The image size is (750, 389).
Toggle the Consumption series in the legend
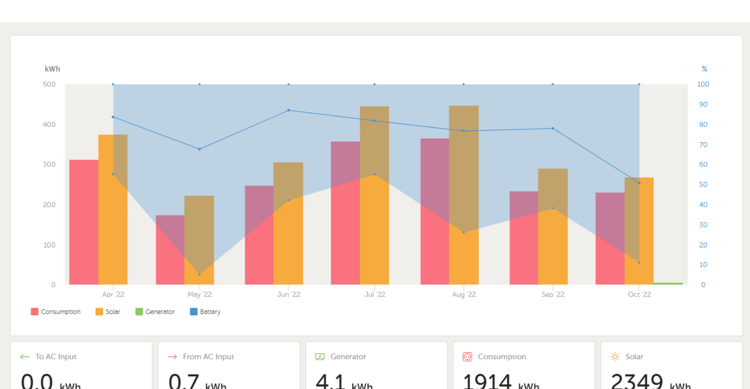pyautogui.click(x=56, y=312)
